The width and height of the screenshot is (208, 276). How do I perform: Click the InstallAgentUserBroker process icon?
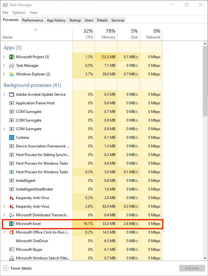[x=12, y=189]
